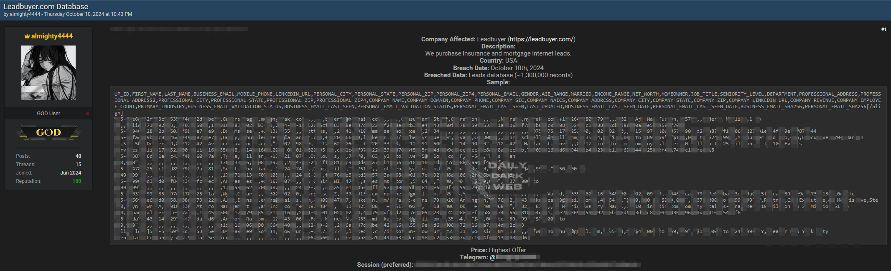891x271 pixels.
Task: Click the Posts count 48
Action: (79, 156)
